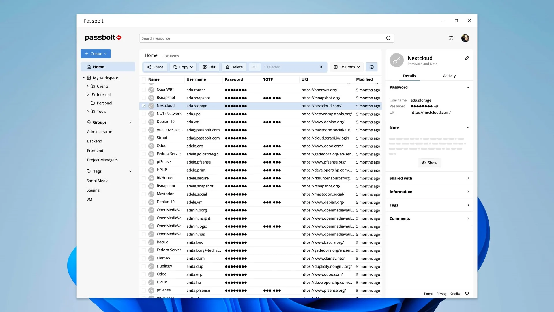Click the Personal folder icon
This screenshot has height=312, width=554.
pyautogui.click(x=93, y=103)
